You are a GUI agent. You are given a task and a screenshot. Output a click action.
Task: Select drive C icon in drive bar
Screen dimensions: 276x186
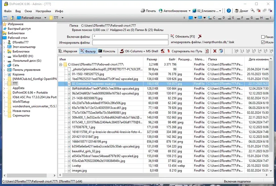tap(210, 18)
